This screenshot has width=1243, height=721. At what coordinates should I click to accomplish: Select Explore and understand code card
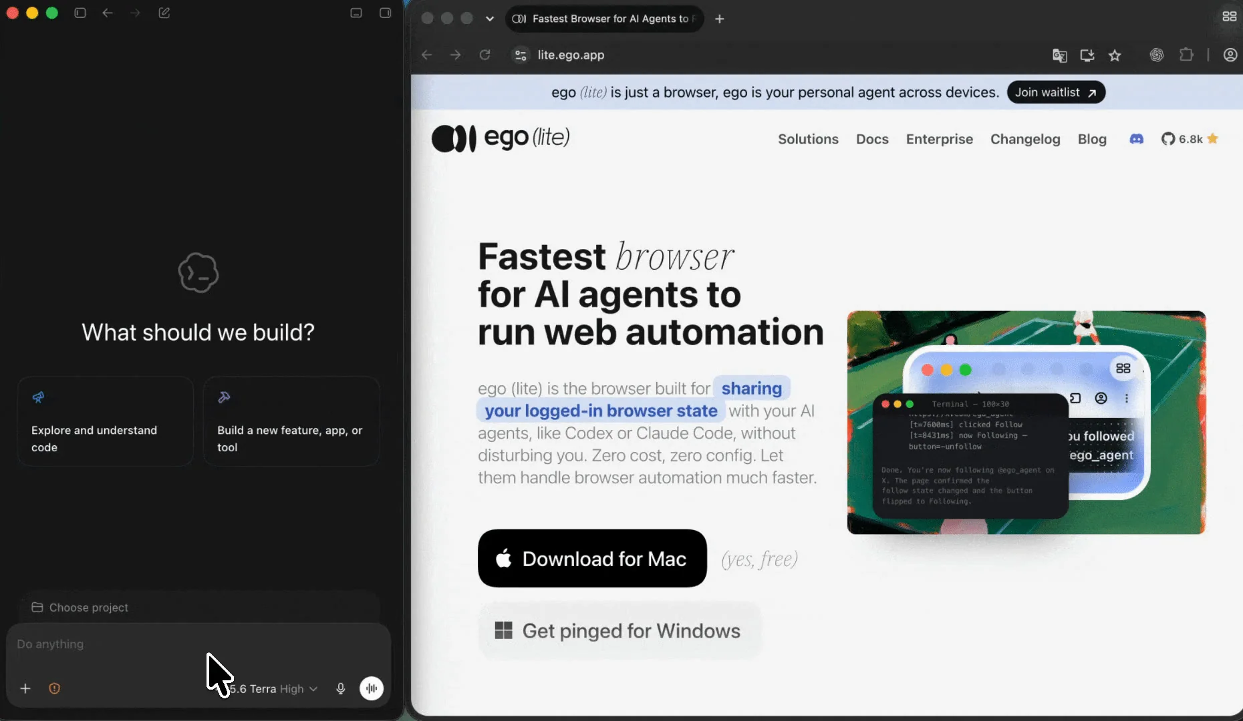(106, 421)
